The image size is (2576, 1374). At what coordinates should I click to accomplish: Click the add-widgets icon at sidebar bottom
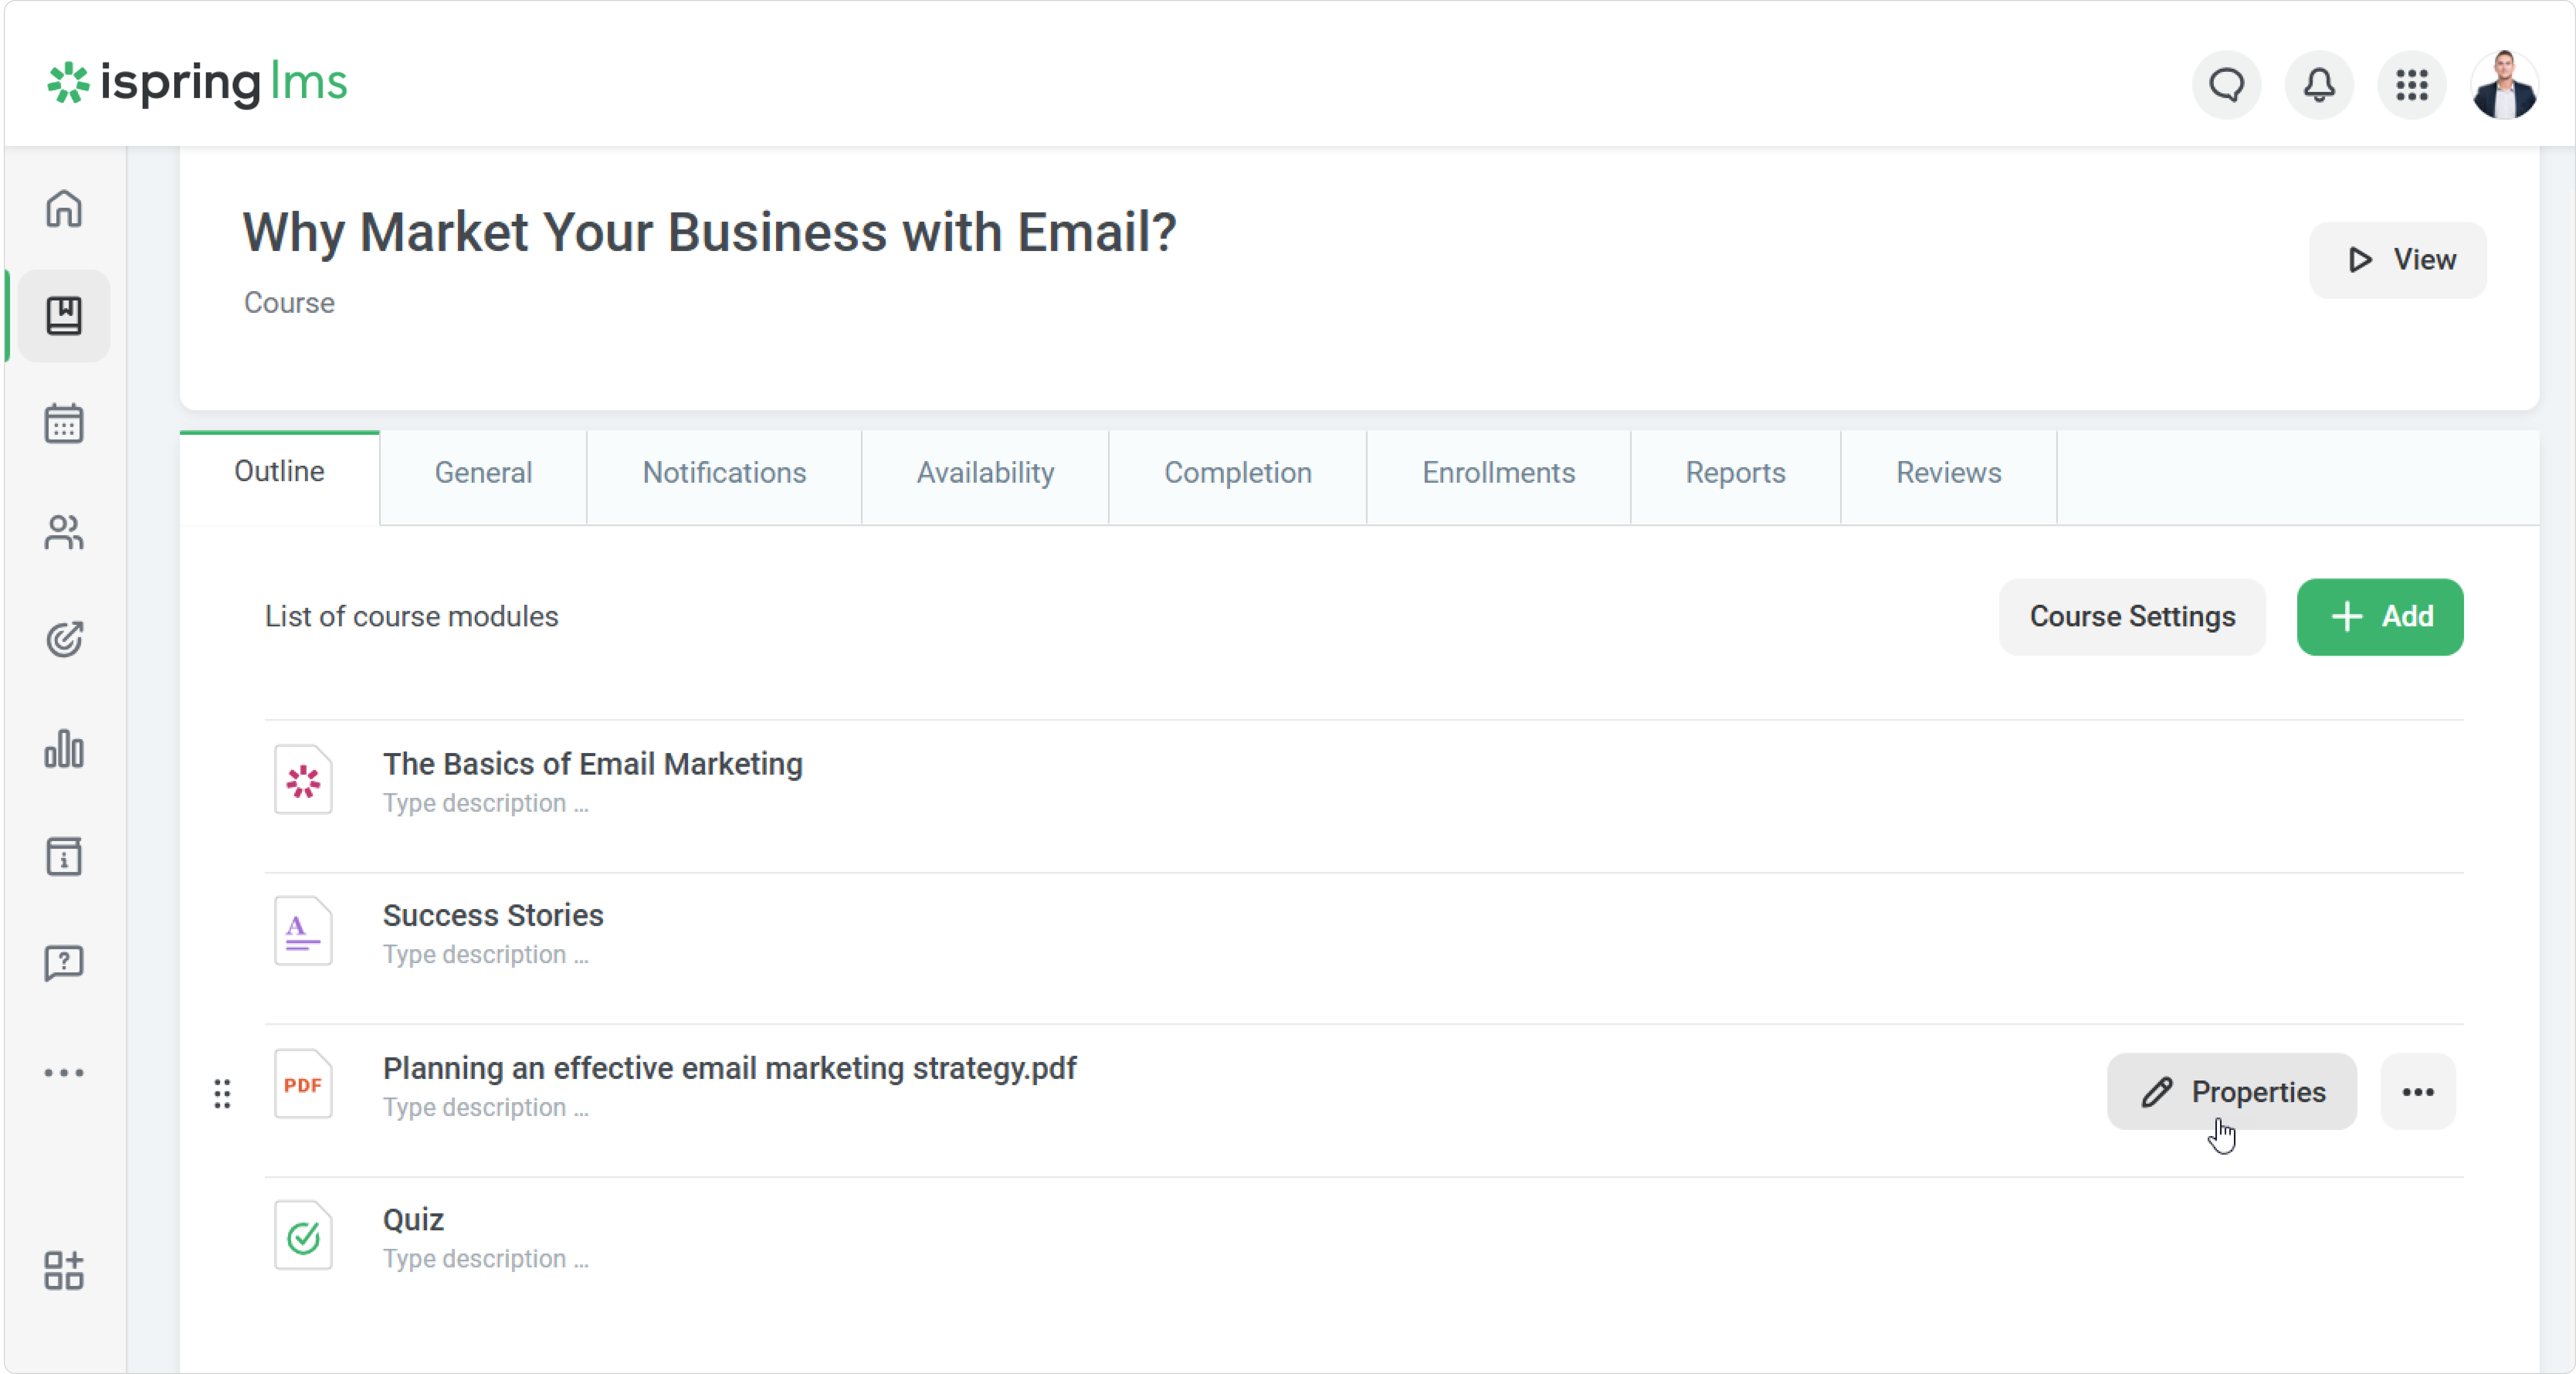click(64, 1270)
